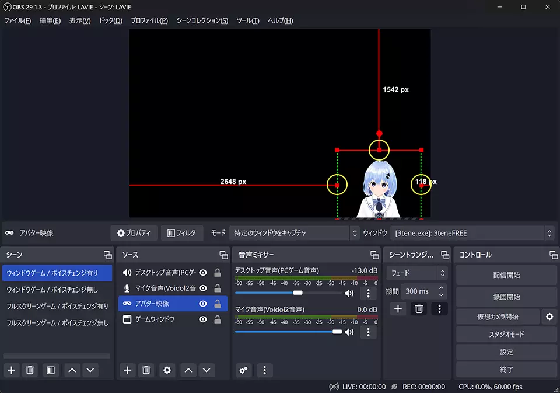Toggle visibility of アバター映像 source
The height and width of the screenshot is (393, 560).
click(x=203, y=304)
